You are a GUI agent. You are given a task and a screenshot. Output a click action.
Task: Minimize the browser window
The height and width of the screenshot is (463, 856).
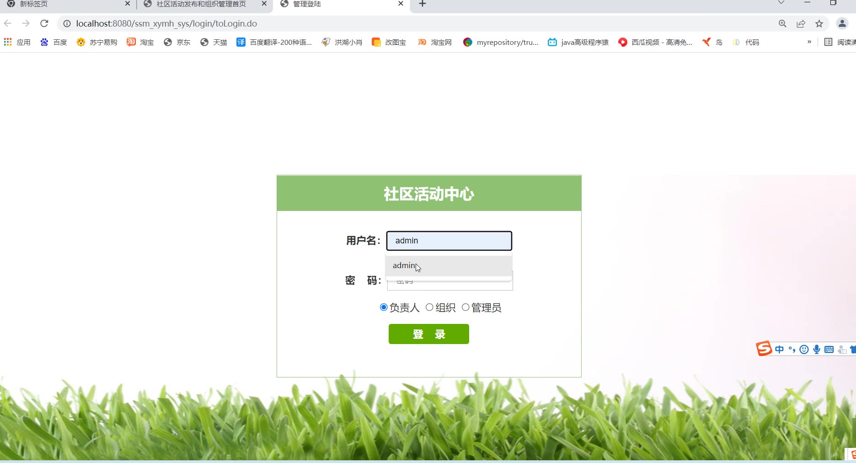coord(808,3)
